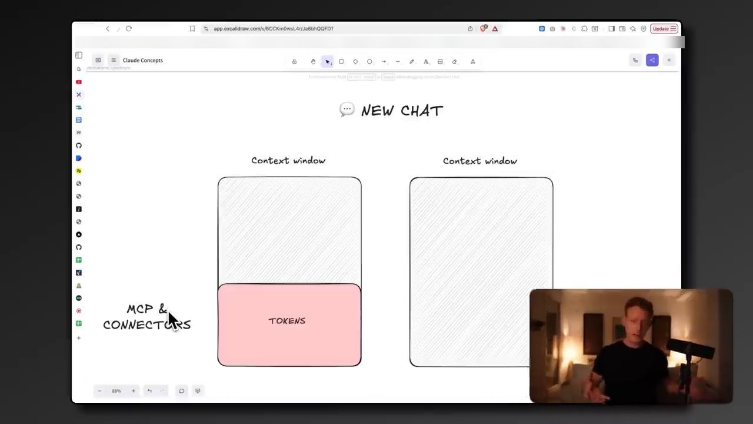This screenshot has width=753, height=424.
Task: Start a call with phone icon
Action: click(x=635, y=60)
